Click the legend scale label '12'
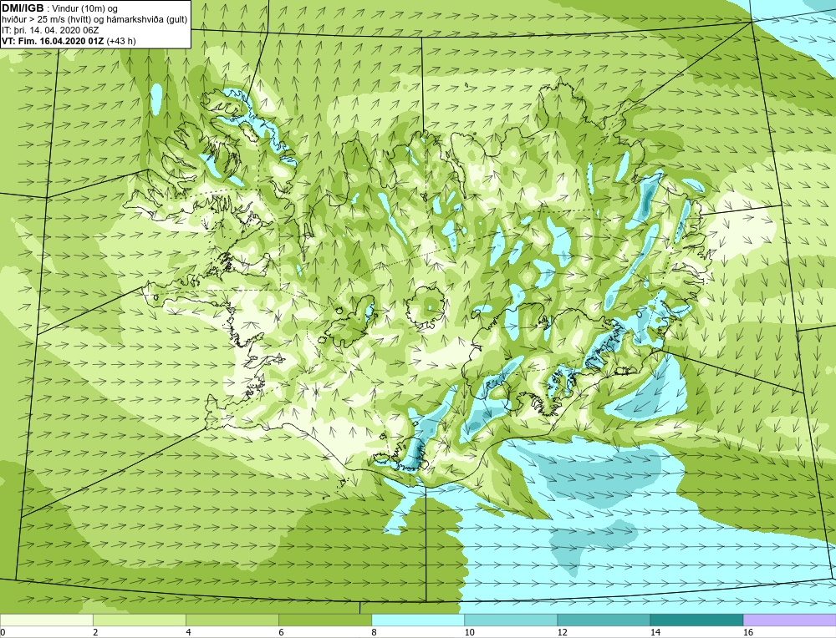 pos(563,632)
